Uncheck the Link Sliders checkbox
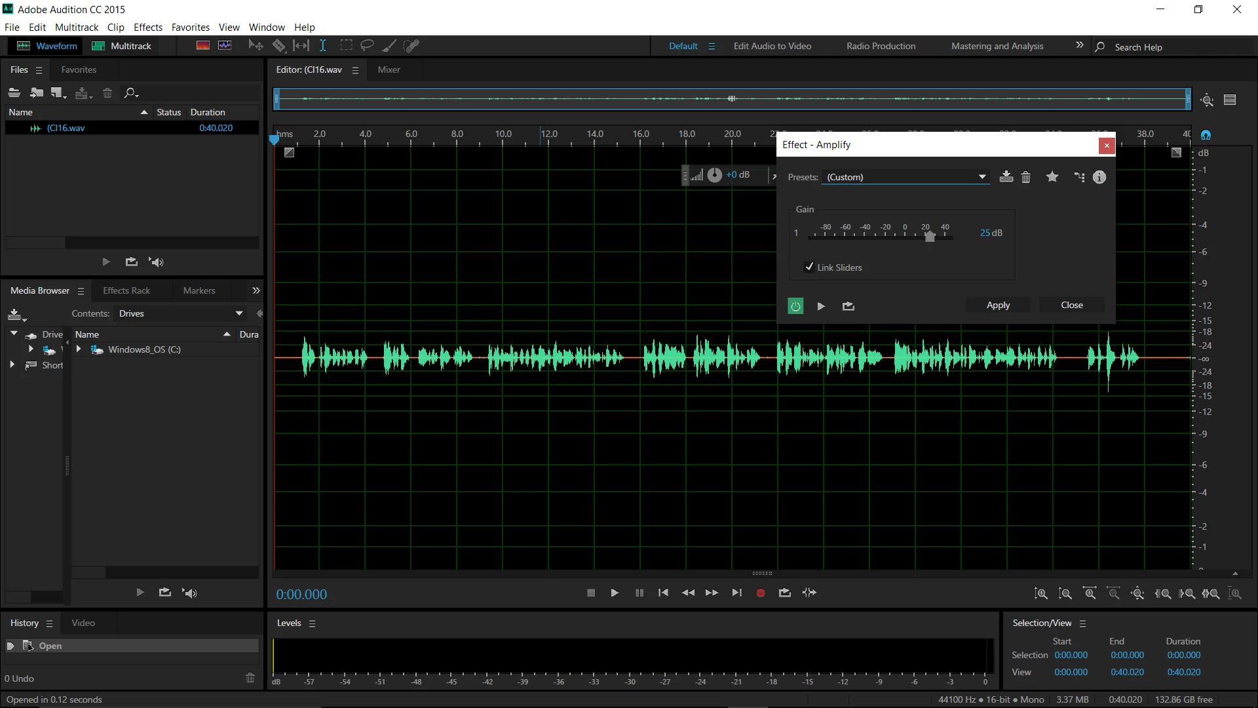The width and height of the screenshot is (1258, 708). (809, 267)
